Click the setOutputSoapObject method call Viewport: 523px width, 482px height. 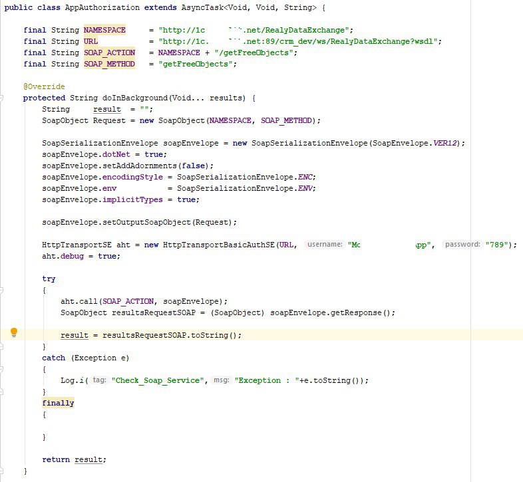pyautogui.click(x=146, y=223)
